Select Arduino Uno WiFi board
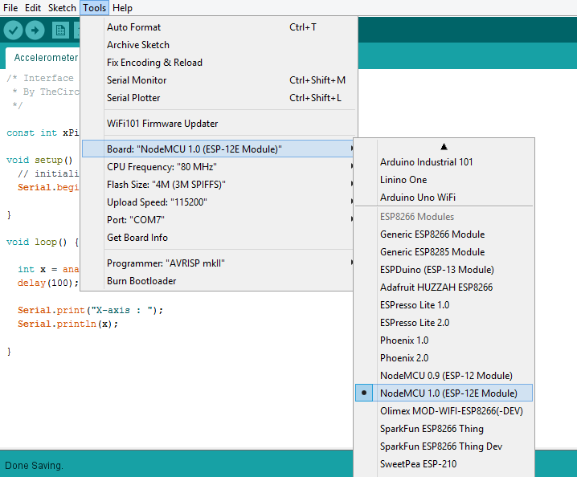 point(444,198)
